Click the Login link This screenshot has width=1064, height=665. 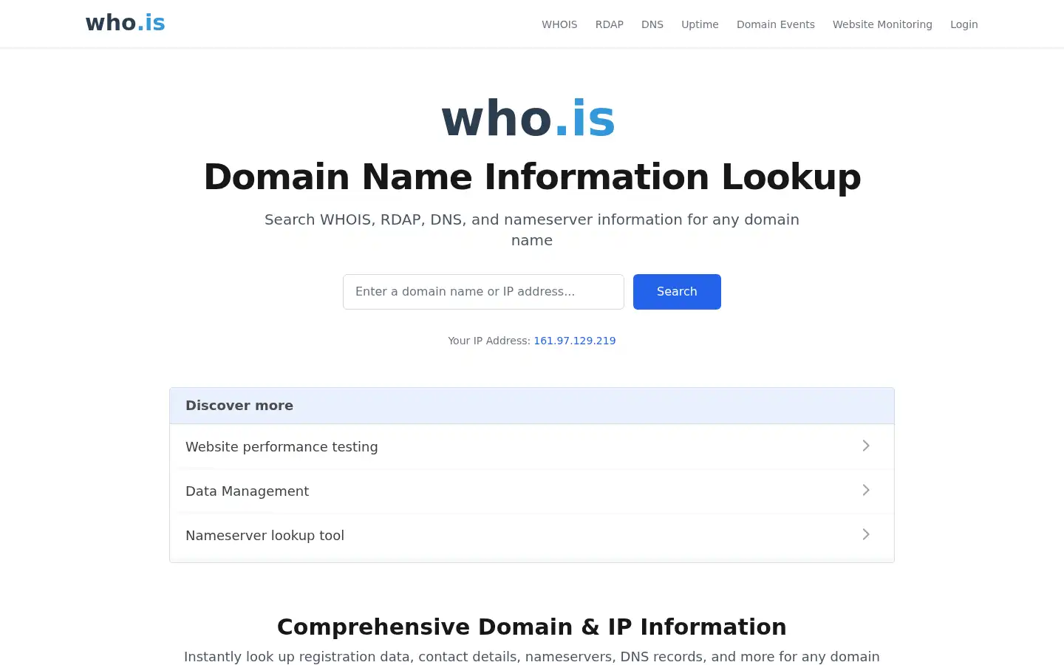pos(964,24)
